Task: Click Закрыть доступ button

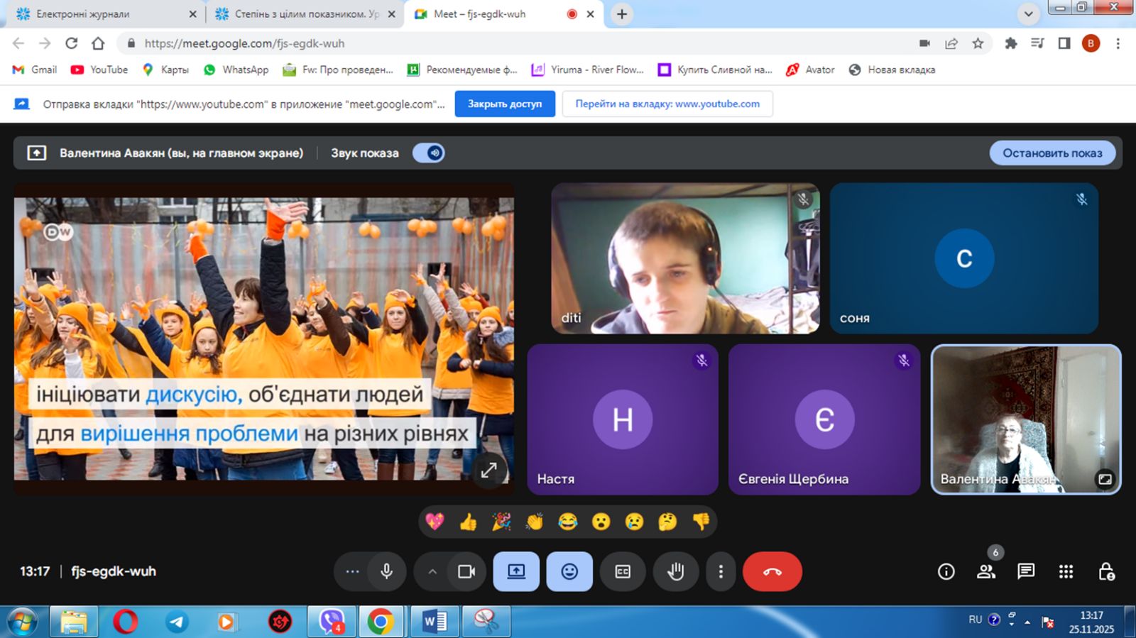Action: [504, 104]
